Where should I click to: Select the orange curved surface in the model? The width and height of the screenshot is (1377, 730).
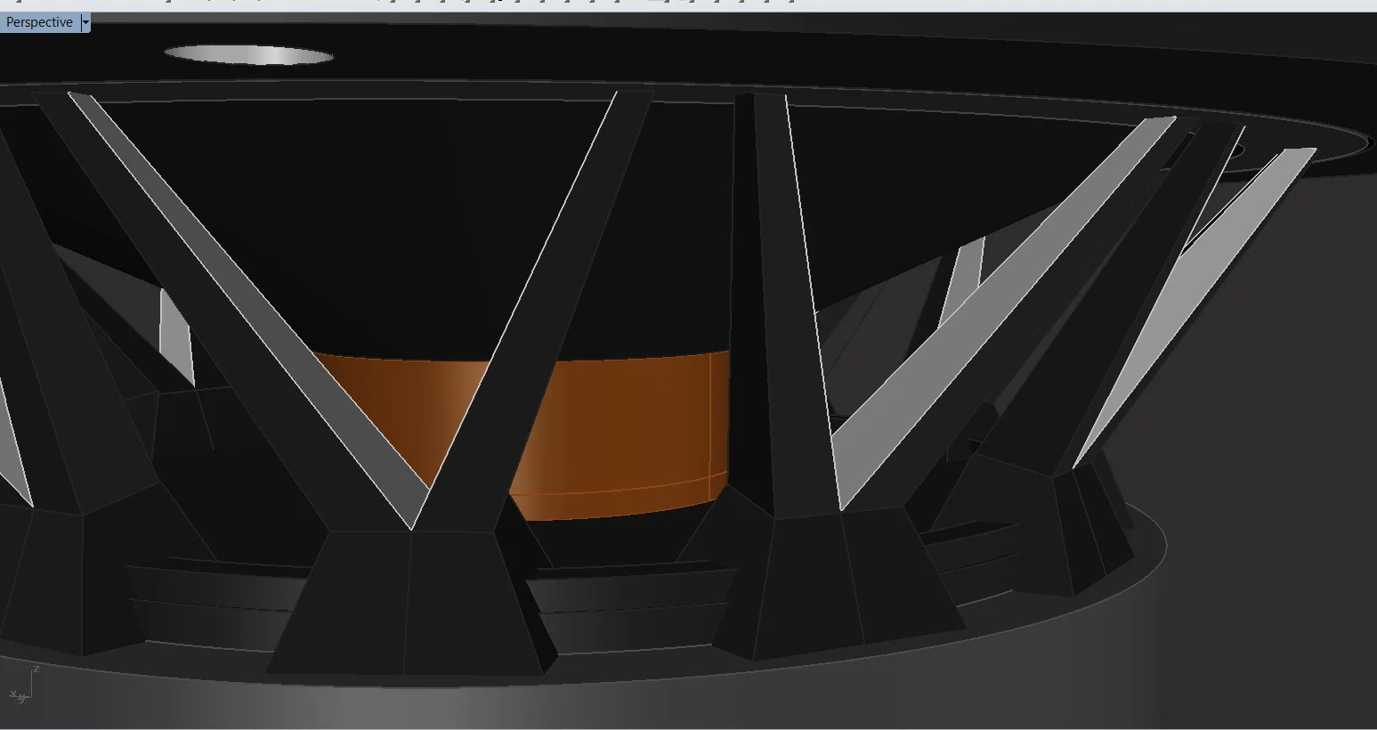pyautogui.click(x=623, y=436)
